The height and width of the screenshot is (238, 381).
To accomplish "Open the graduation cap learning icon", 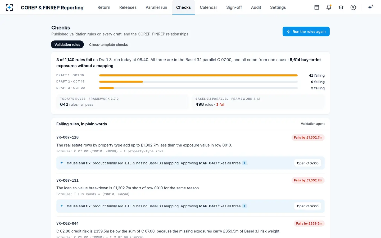I will tap(341, 7).
